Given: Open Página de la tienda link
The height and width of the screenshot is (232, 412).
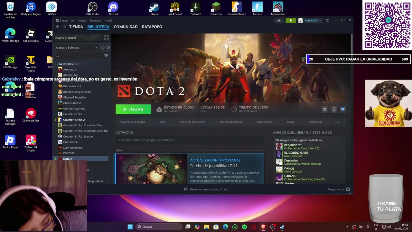Looking at the screenshot, I should tap(133, 122).
